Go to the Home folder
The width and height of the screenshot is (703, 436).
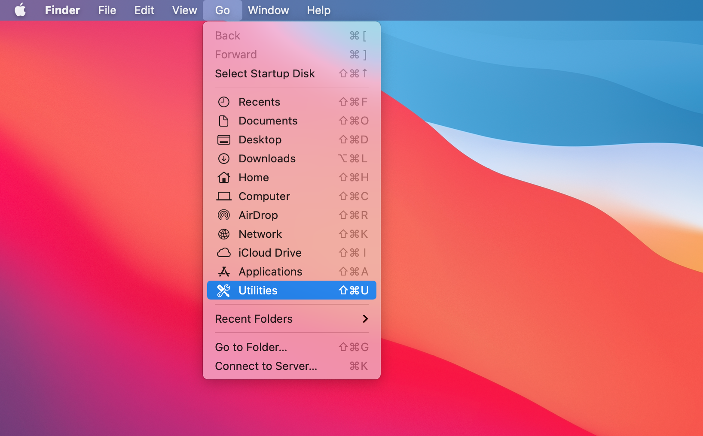[x=292, y=177]
